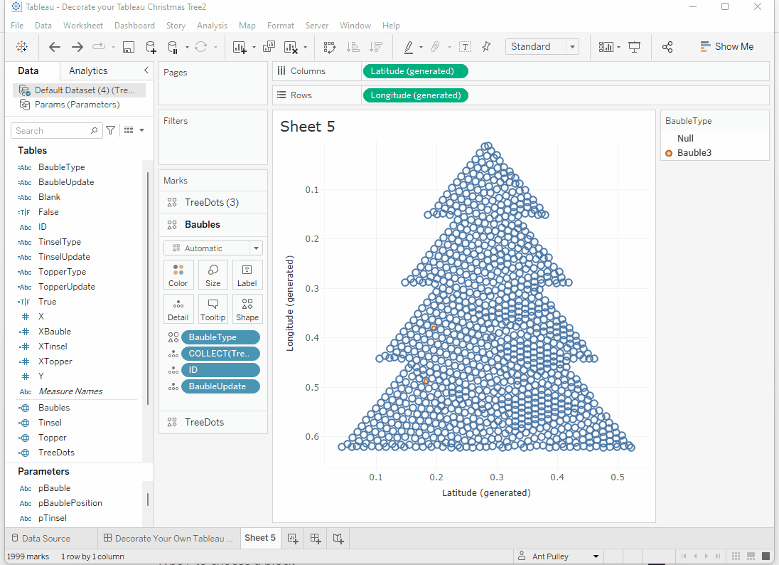Viewport: 779px width, 565px height.
Task: Click the Size button on Marks card
Action: (x=213, y=275)
